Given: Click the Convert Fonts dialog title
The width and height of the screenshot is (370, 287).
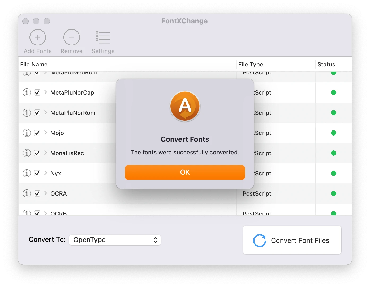Looking at the screenshot, I should click(185, 139).
